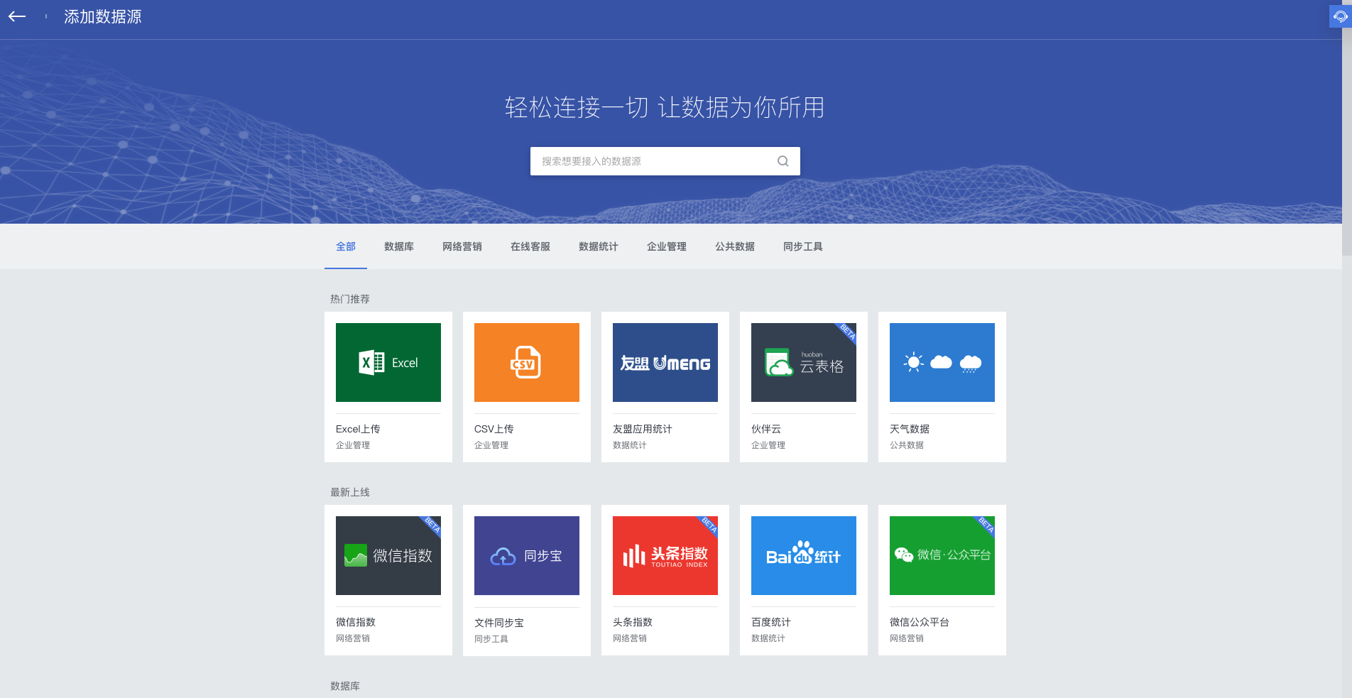Screen dimensions: 1352x698
Task: Choose the orange CSV upload icon
Action: (526, 363)
